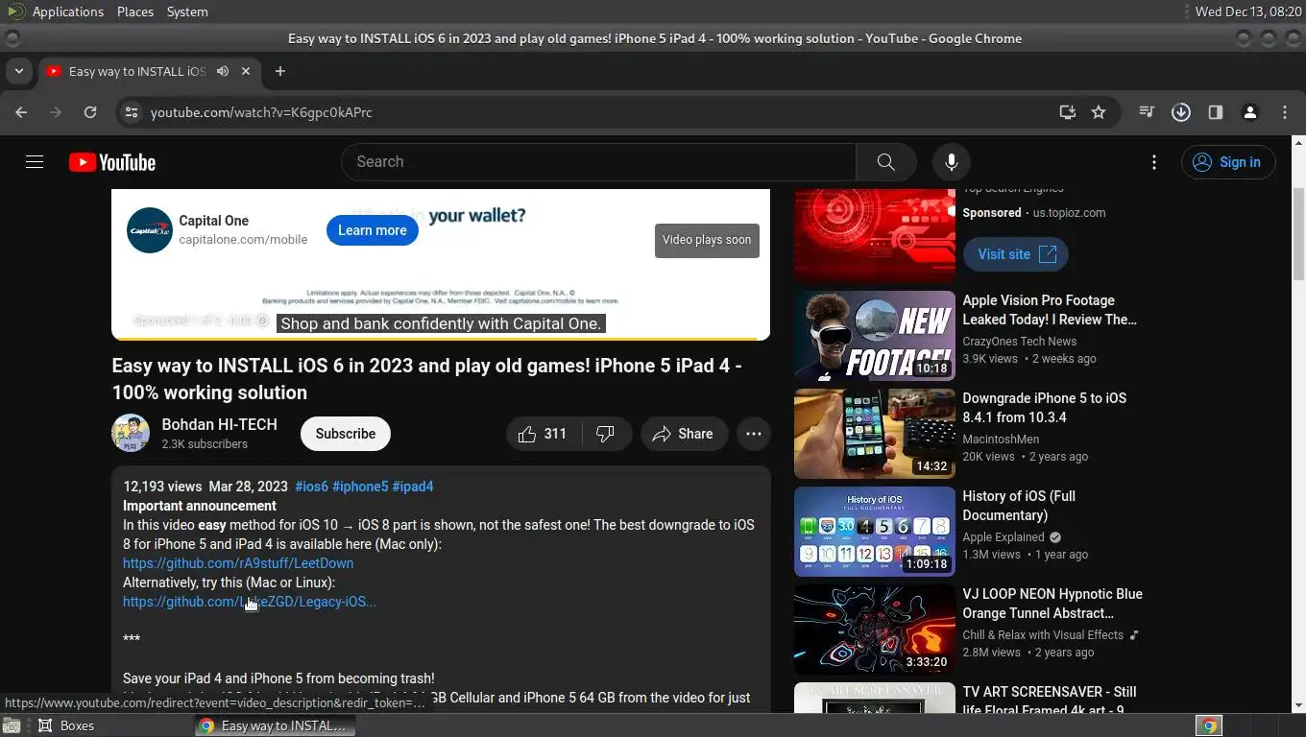Open Bohdan HI-TECH channel name
The width and height of the screenshot is (1306, 737).
click(219, 424)
